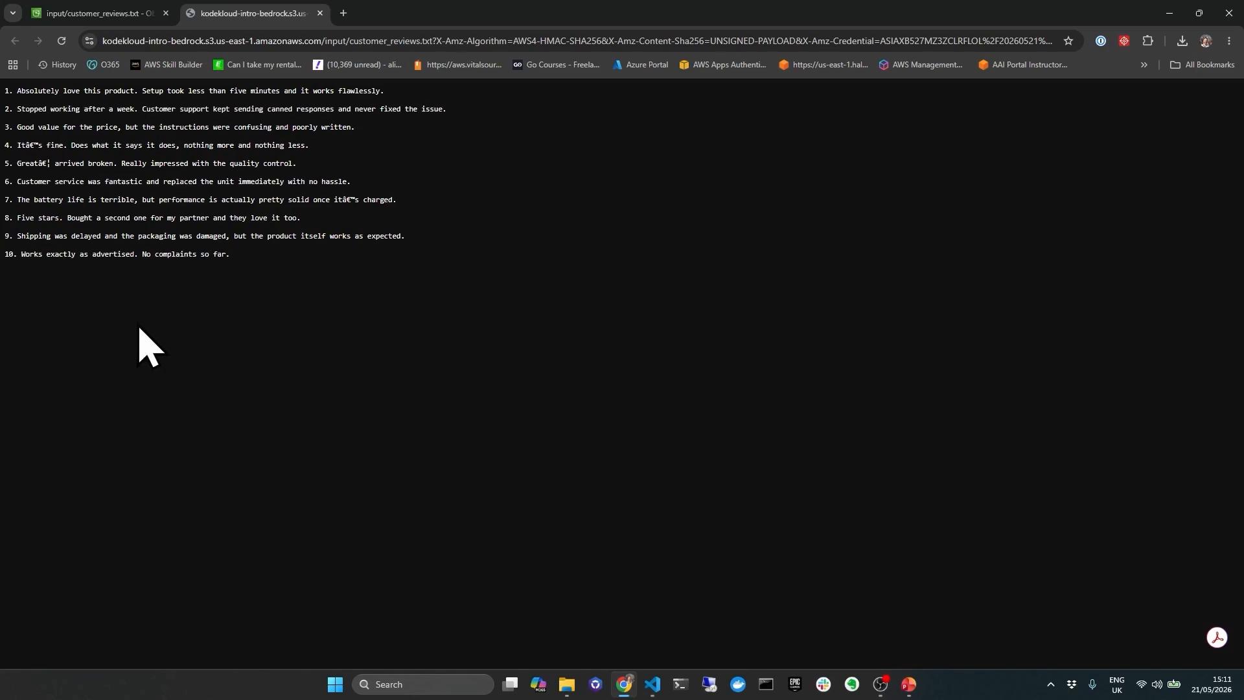1244x700 pixels.
Task: Switch to the input/customer_reviews.txt tab
Action: coord(100,13)
